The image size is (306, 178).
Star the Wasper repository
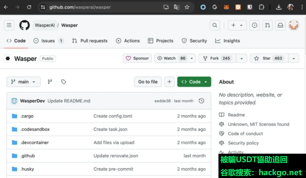tap(269, 58)
